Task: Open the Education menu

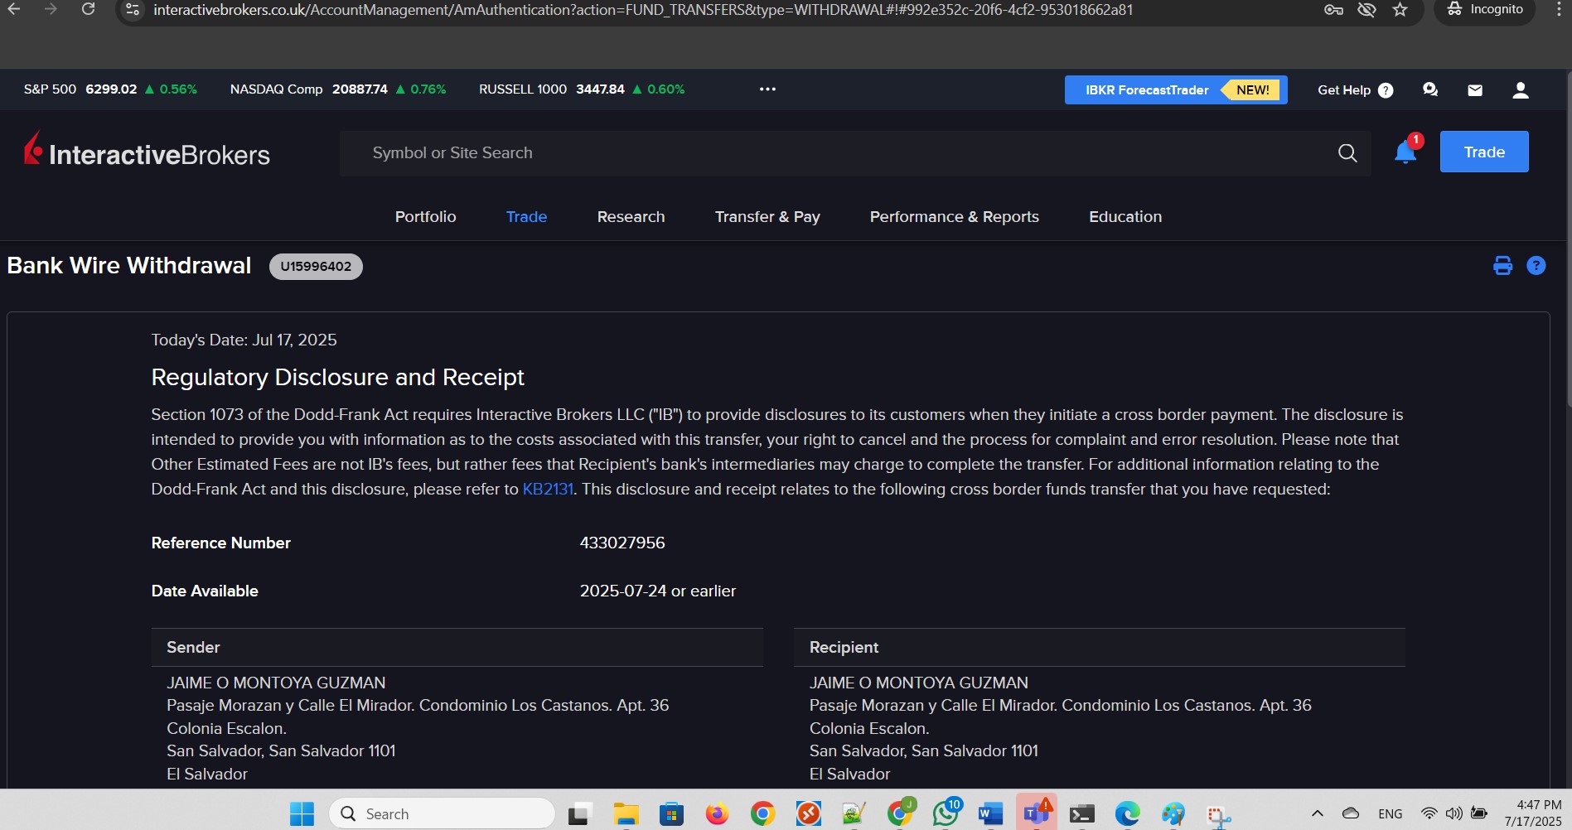Action: (x=1125, y=217)
